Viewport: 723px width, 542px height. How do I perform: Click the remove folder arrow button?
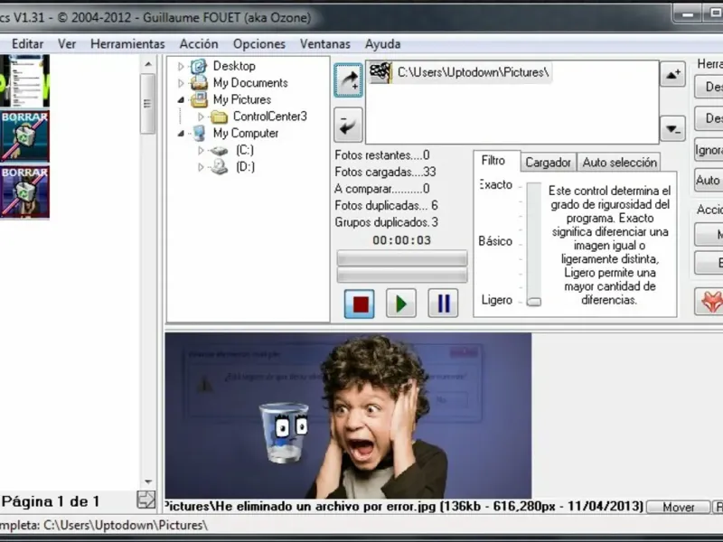(x=348, y=125)
